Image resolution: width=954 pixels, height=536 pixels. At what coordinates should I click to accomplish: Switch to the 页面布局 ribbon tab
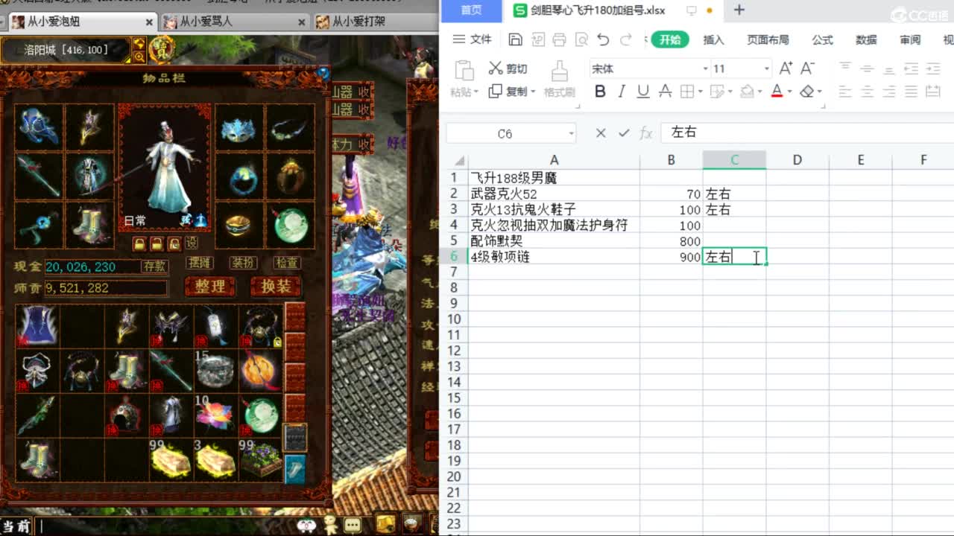[768, 39]
